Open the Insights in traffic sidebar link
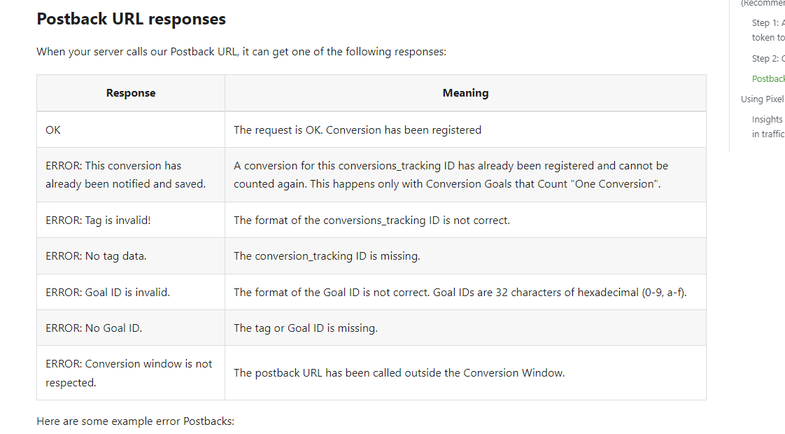 point(768,127)
